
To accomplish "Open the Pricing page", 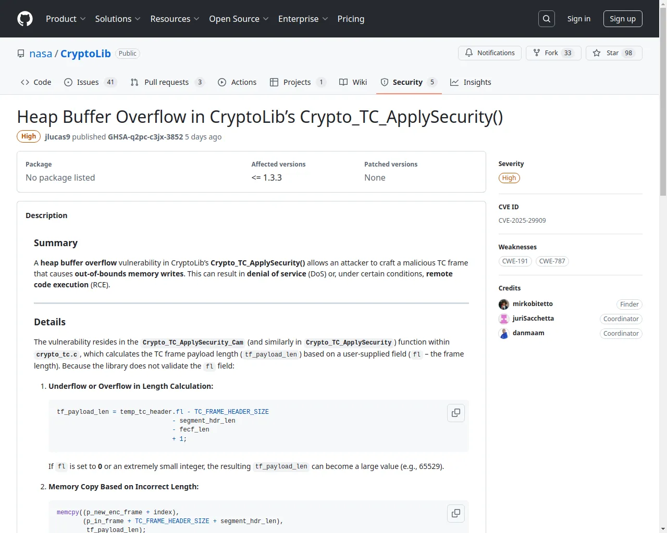I will (351, 19).
